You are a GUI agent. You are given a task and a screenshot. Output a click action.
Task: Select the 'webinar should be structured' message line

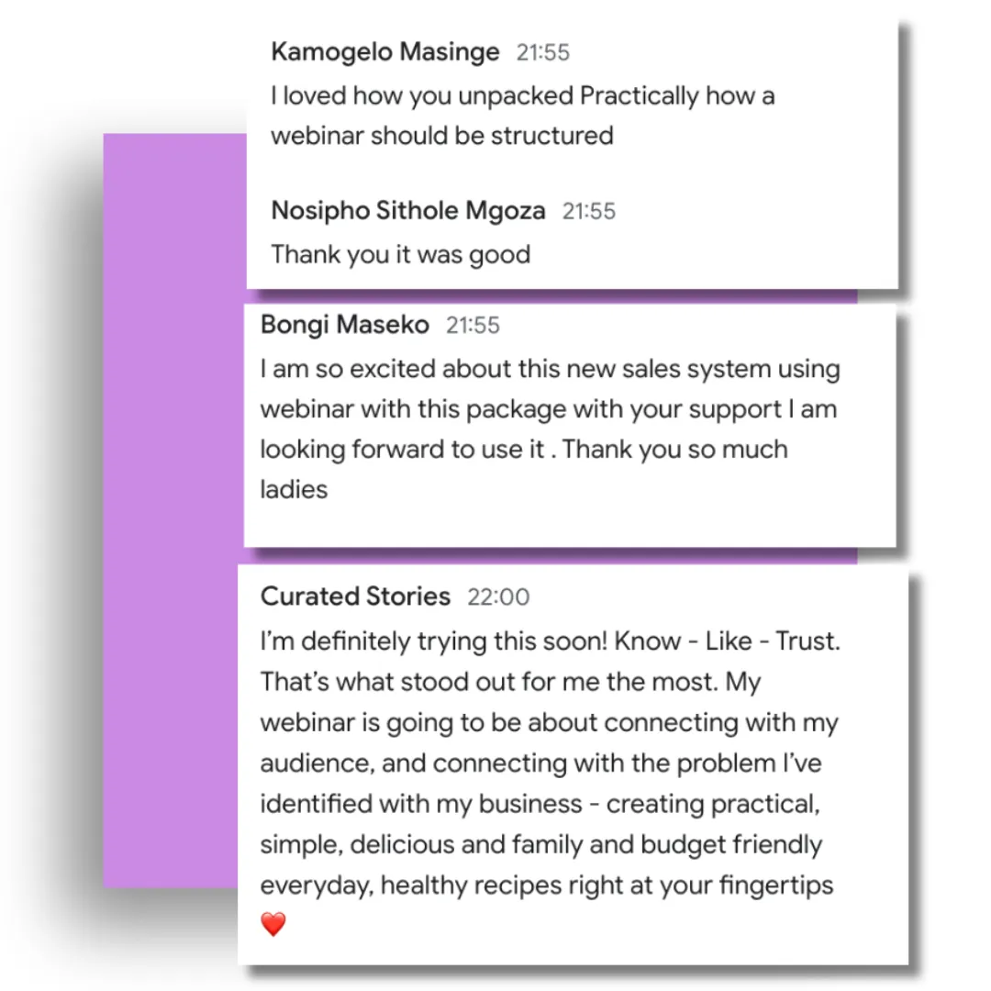coord(442,136)
